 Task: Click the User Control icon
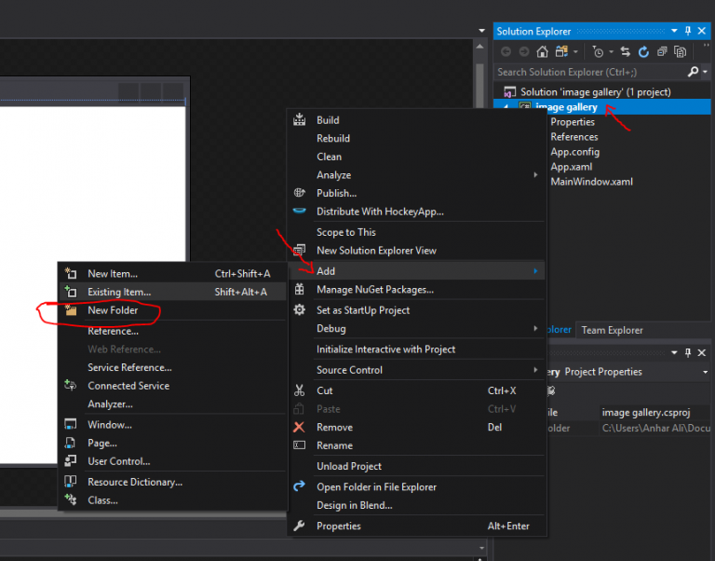click(71, 460)
